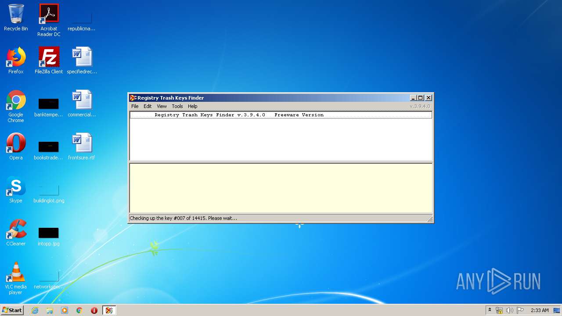Select the FileZilla Client shortcut
Image resolution: width=562 pixels, height=316 pixels.
click(49, 61)
